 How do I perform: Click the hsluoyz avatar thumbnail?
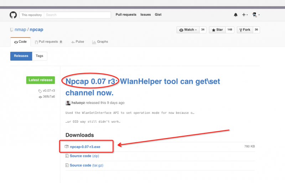[68, 103]
